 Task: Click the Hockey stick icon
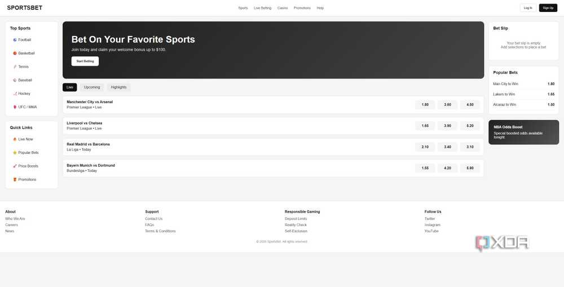(x=15, y=94)
